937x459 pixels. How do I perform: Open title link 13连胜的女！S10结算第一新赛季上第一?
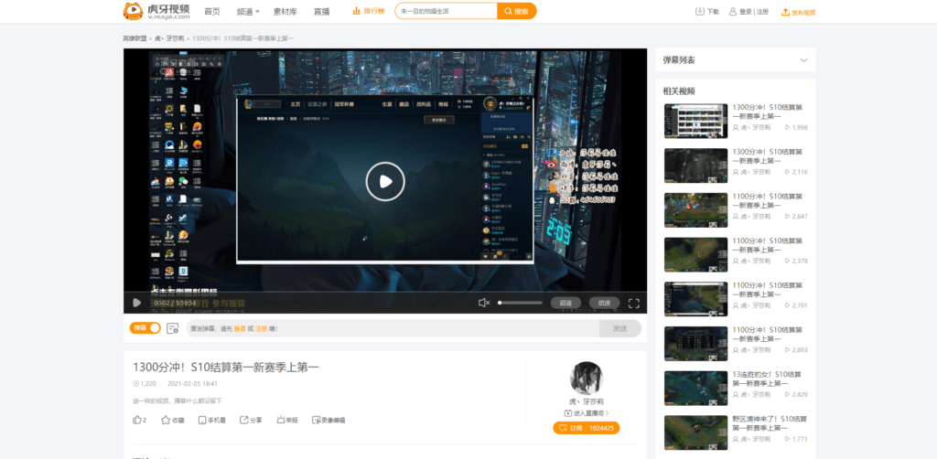[x=768, y=379]
